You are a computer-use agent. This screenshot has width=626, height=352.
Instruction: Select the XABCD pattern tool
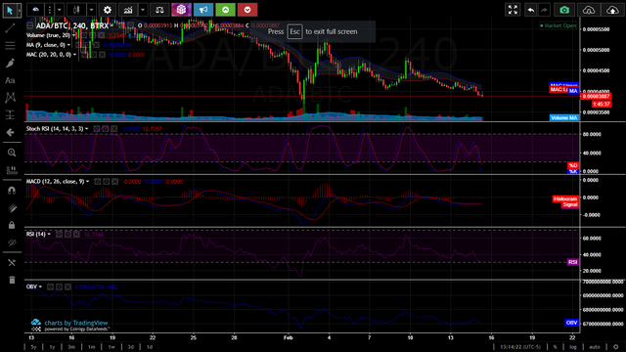11,98
